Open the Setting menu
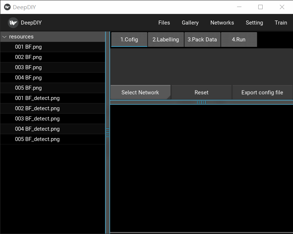293x234 pixels. click(x=254, y=23)
